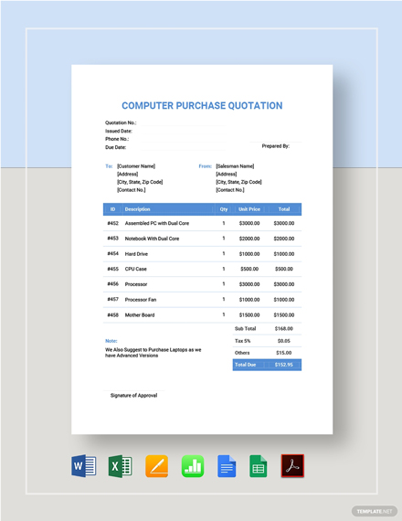Click the Apple Numbers format icon
Image resolution: width=402 pixels, height=521 pixels.
(193, 466)
